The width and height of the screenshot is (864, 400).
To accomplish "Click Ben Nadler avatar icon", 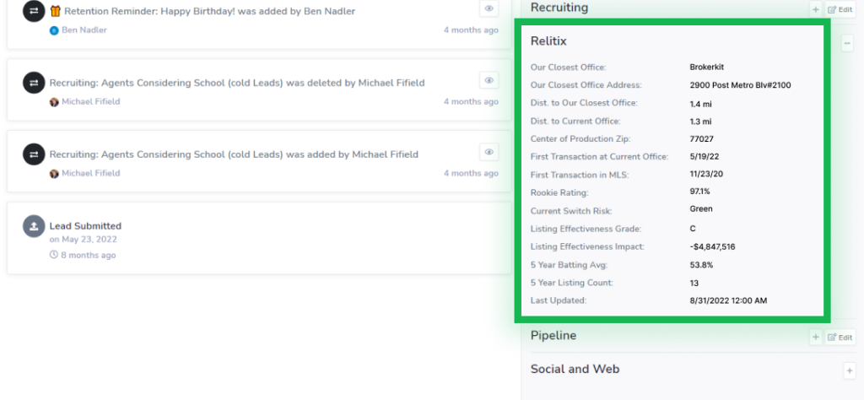I will (54, 30).
